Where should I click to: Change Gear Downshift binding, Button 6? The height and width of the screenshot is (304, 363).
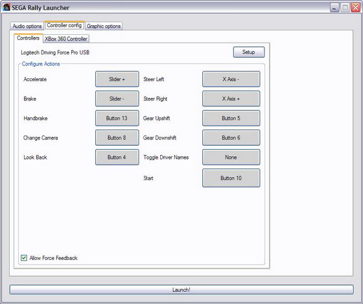(231, 138)
